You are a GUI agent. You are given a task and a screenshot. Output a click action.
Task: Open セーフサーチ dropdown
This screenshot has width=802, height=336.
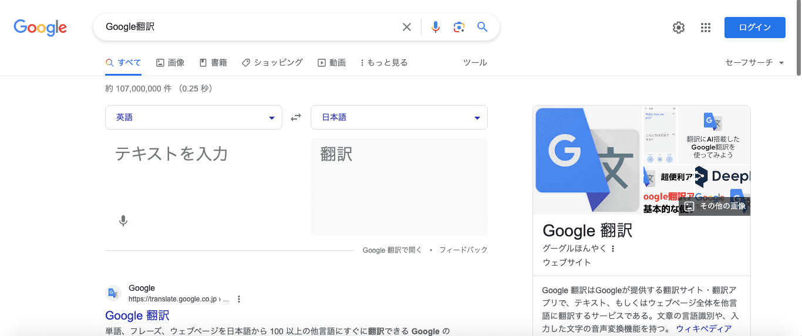click(754, 63)
